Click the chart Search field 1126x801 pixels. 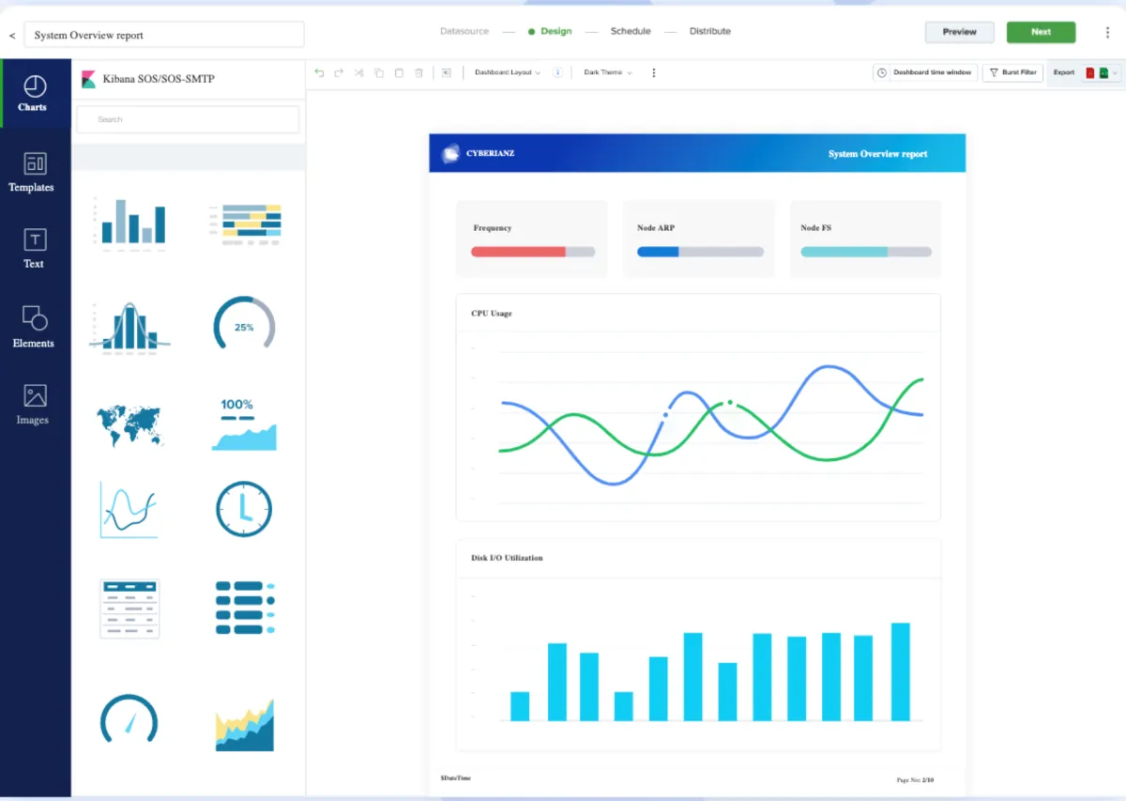click(x=188, y=119)
